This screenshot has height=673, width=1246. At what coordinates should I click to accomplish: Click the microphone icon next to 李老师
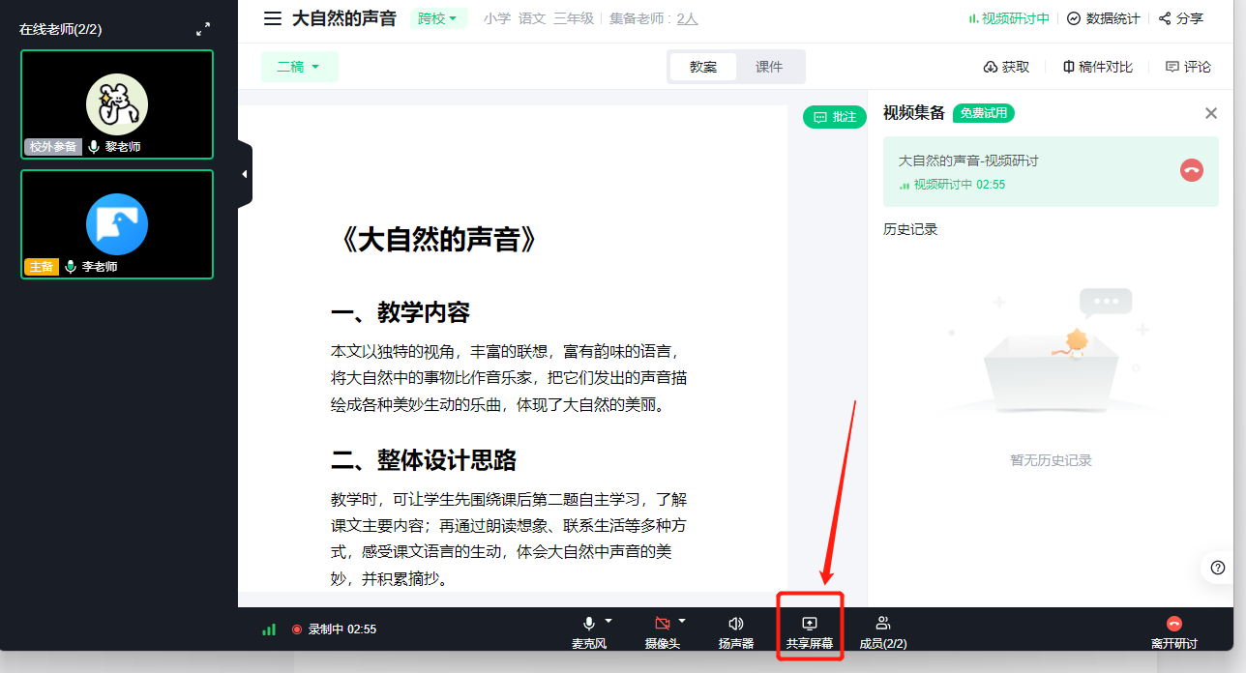(71, 267)
